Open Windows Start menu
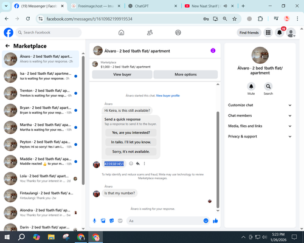The width and height of the screenshot is (304, 243). click(x=7, y=237)
